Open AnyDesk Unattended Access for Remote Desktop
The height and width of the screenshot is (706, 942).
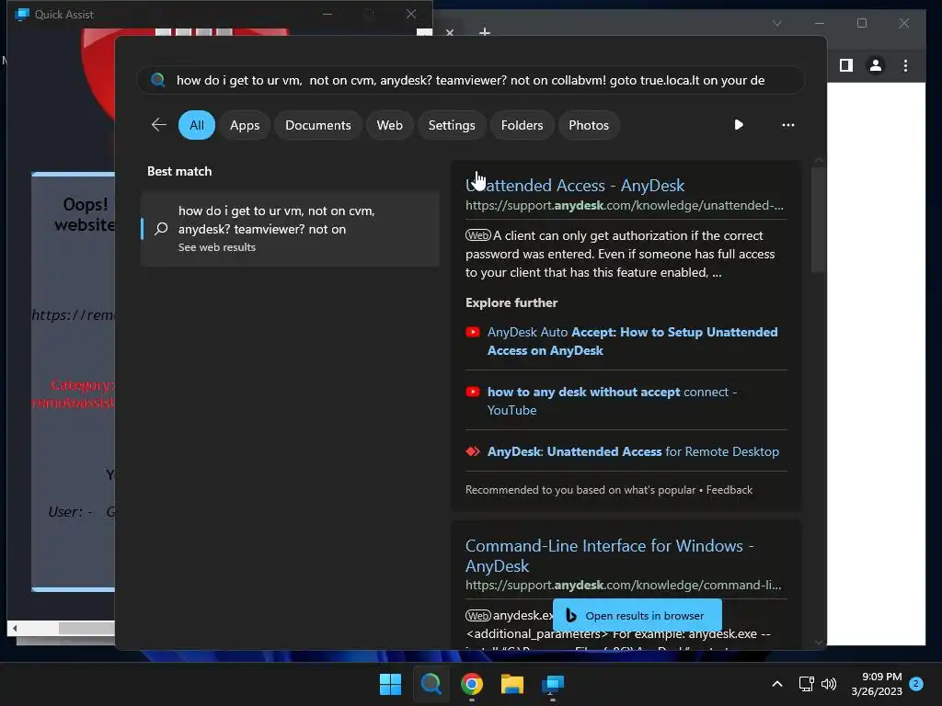point(633,451)
